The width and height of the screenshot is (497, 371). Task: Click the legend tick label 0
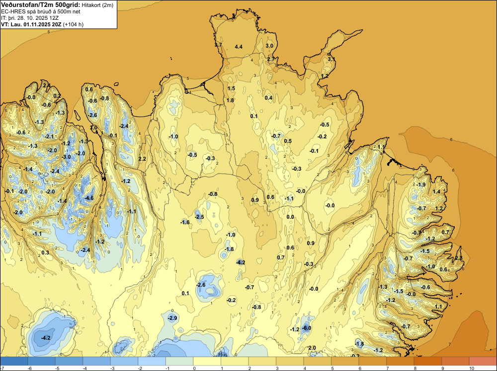coord(194,369)
